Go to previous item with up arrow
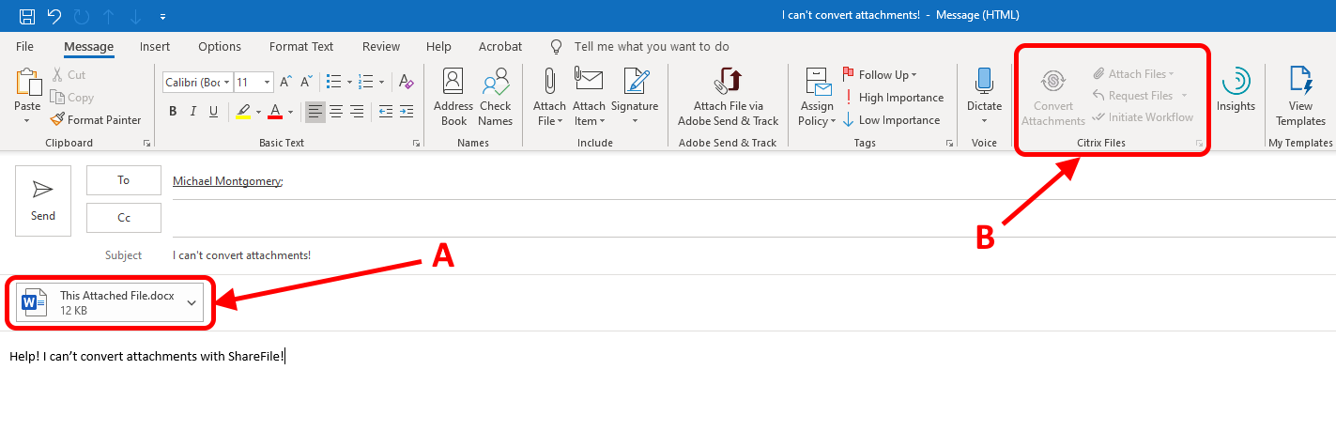 click(x=107, y=16)
